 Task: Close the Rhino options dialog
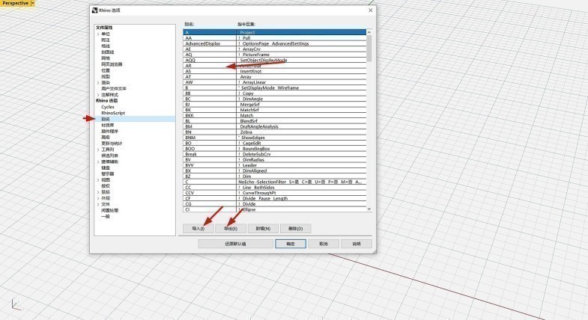370,10
